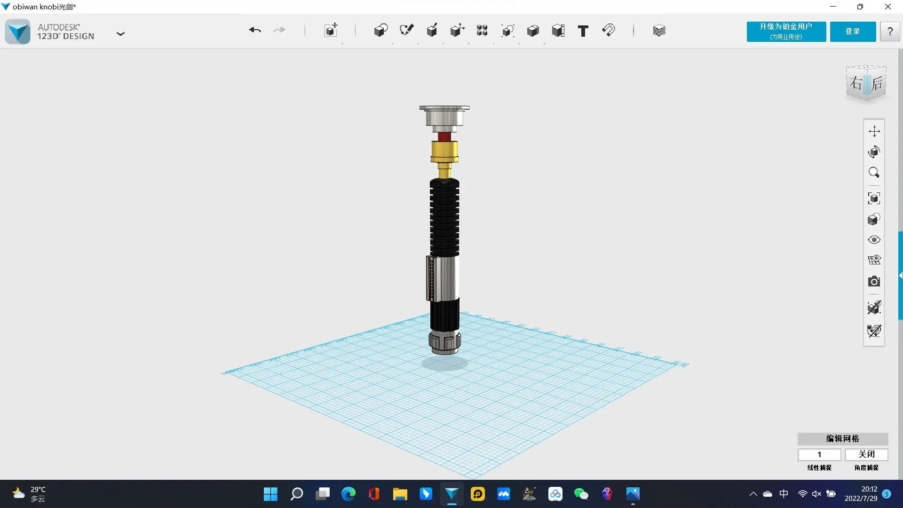
Task: Open WeChat from the taskbar
Action: coord(581,494)
